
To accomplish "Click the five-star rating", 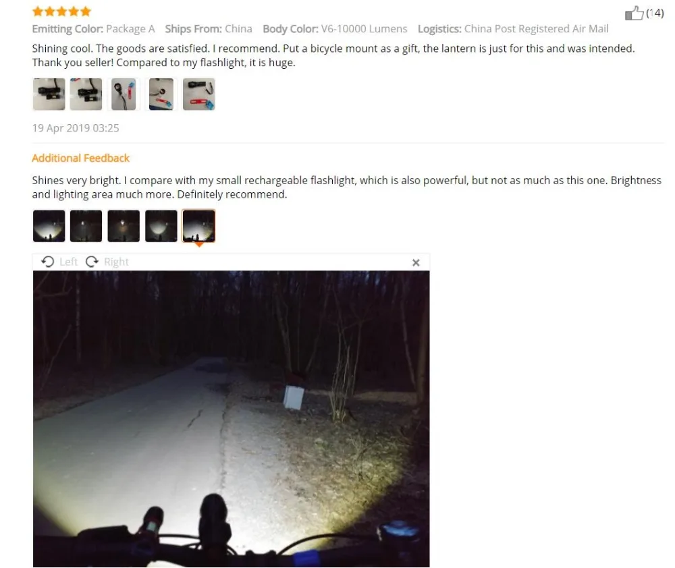I will [x=61, y=11].
